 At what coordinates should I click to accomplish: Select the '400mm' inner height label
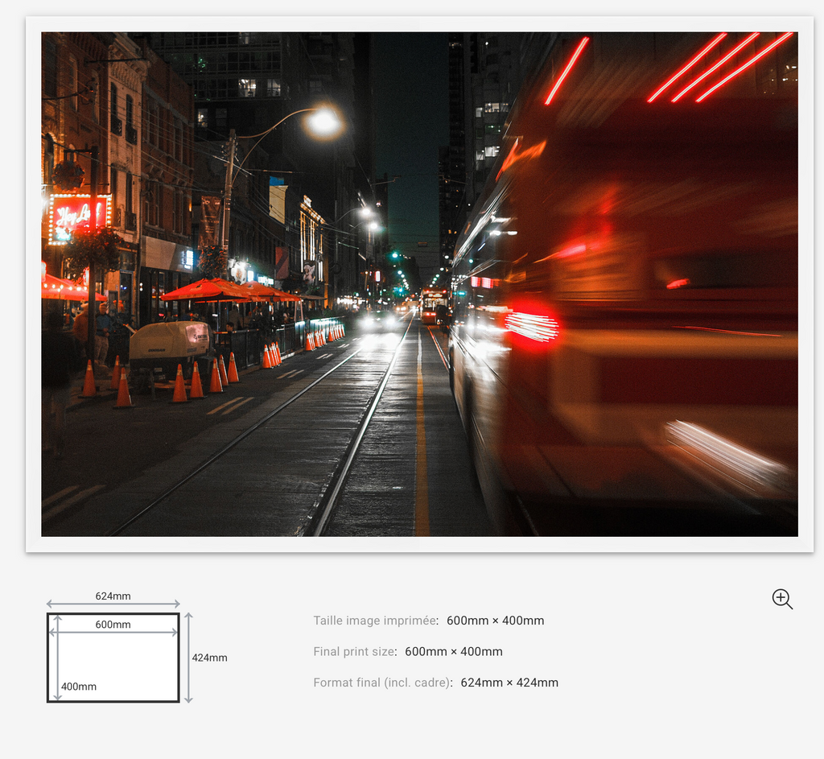point(79,687)
